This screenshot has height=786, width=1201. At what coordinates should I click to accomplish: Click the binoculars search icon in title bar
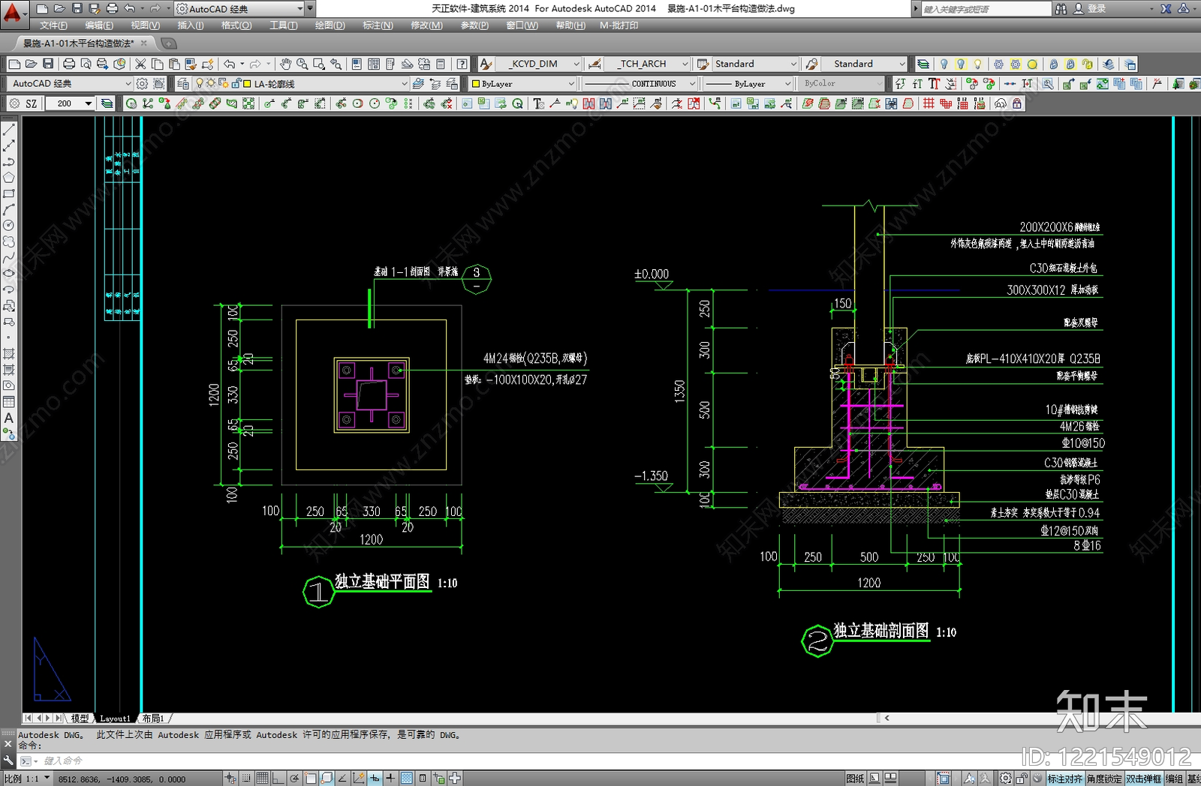[1061, 8]
